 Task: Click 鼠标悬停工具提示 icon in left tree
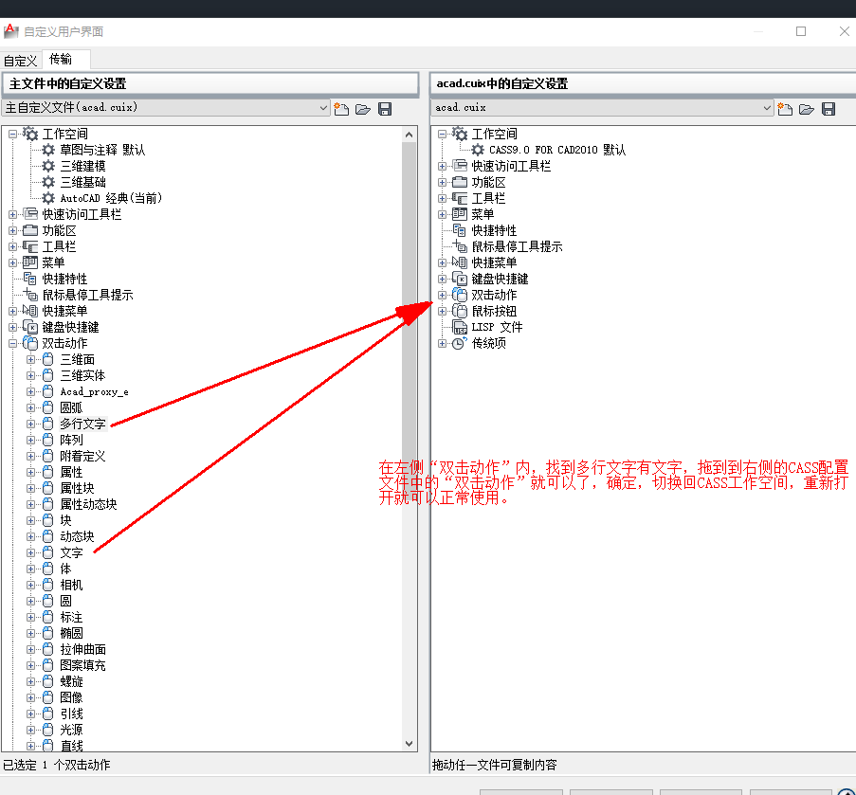tap(30, 295)
